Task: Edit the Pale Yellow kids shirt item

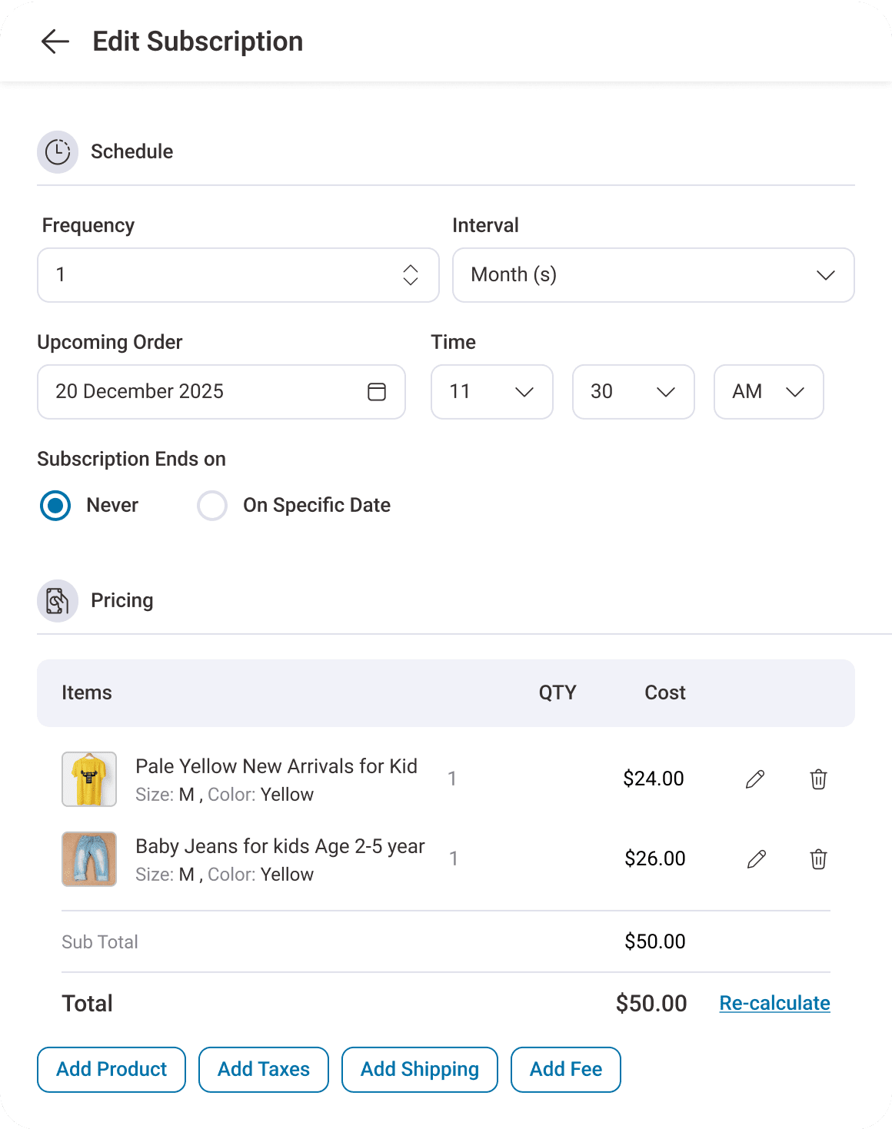Action: (754, 779)
